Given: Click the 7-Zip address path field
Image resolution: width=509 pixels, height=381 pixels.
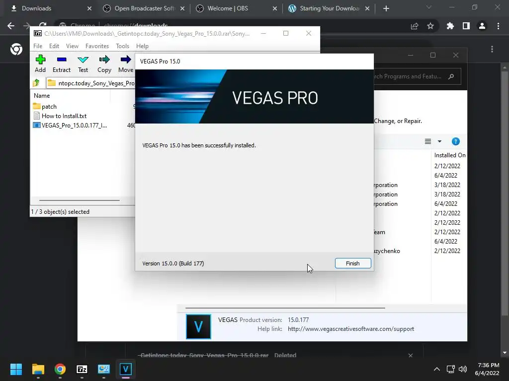Looking at the screenshot, I should tap(91, 83).
